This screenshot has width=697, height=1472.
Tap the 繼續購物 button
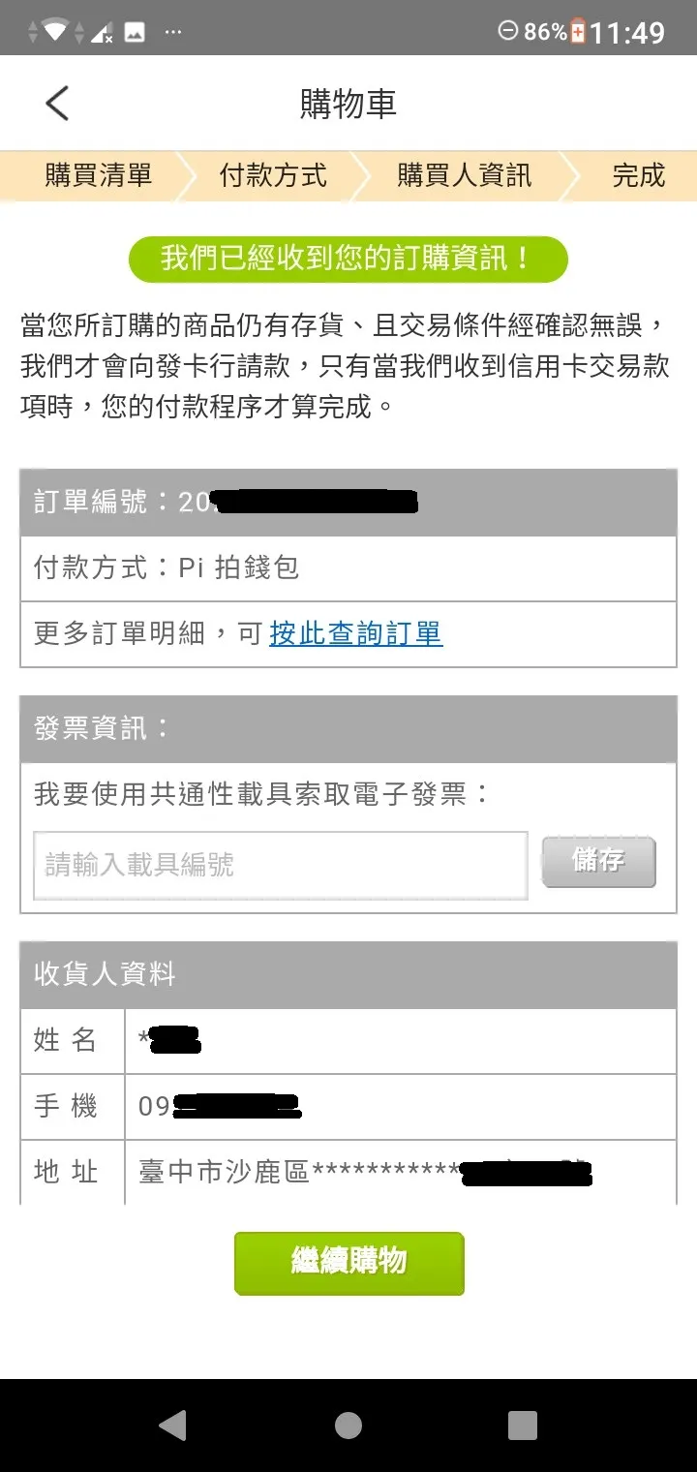click(348, 1263)
